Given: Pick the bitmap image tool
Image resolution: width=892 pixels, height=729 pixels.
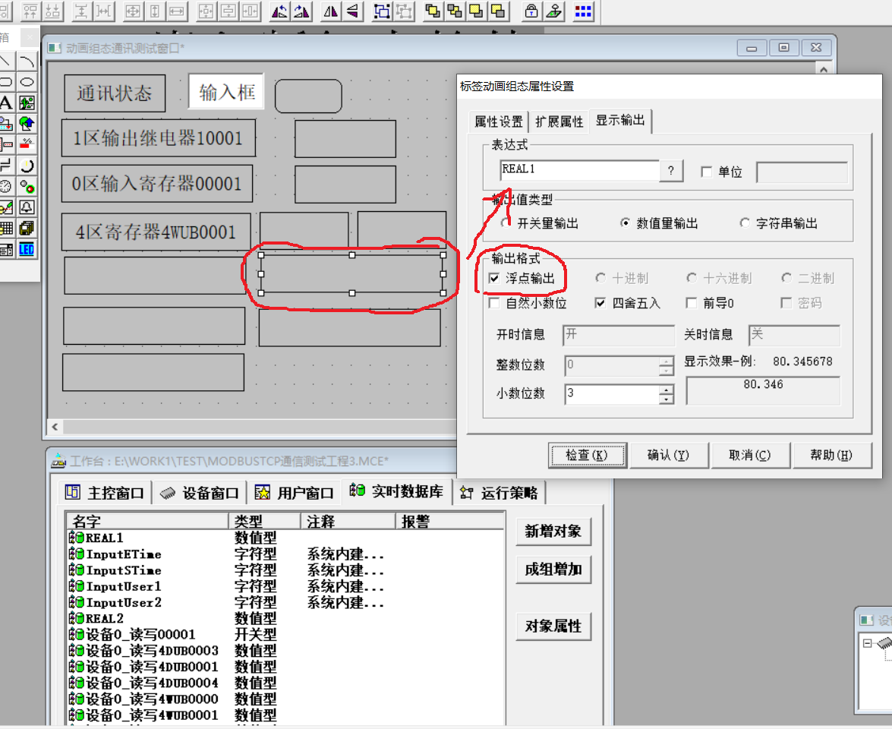Looking at the screenshot, I should (x=27, y=103).
